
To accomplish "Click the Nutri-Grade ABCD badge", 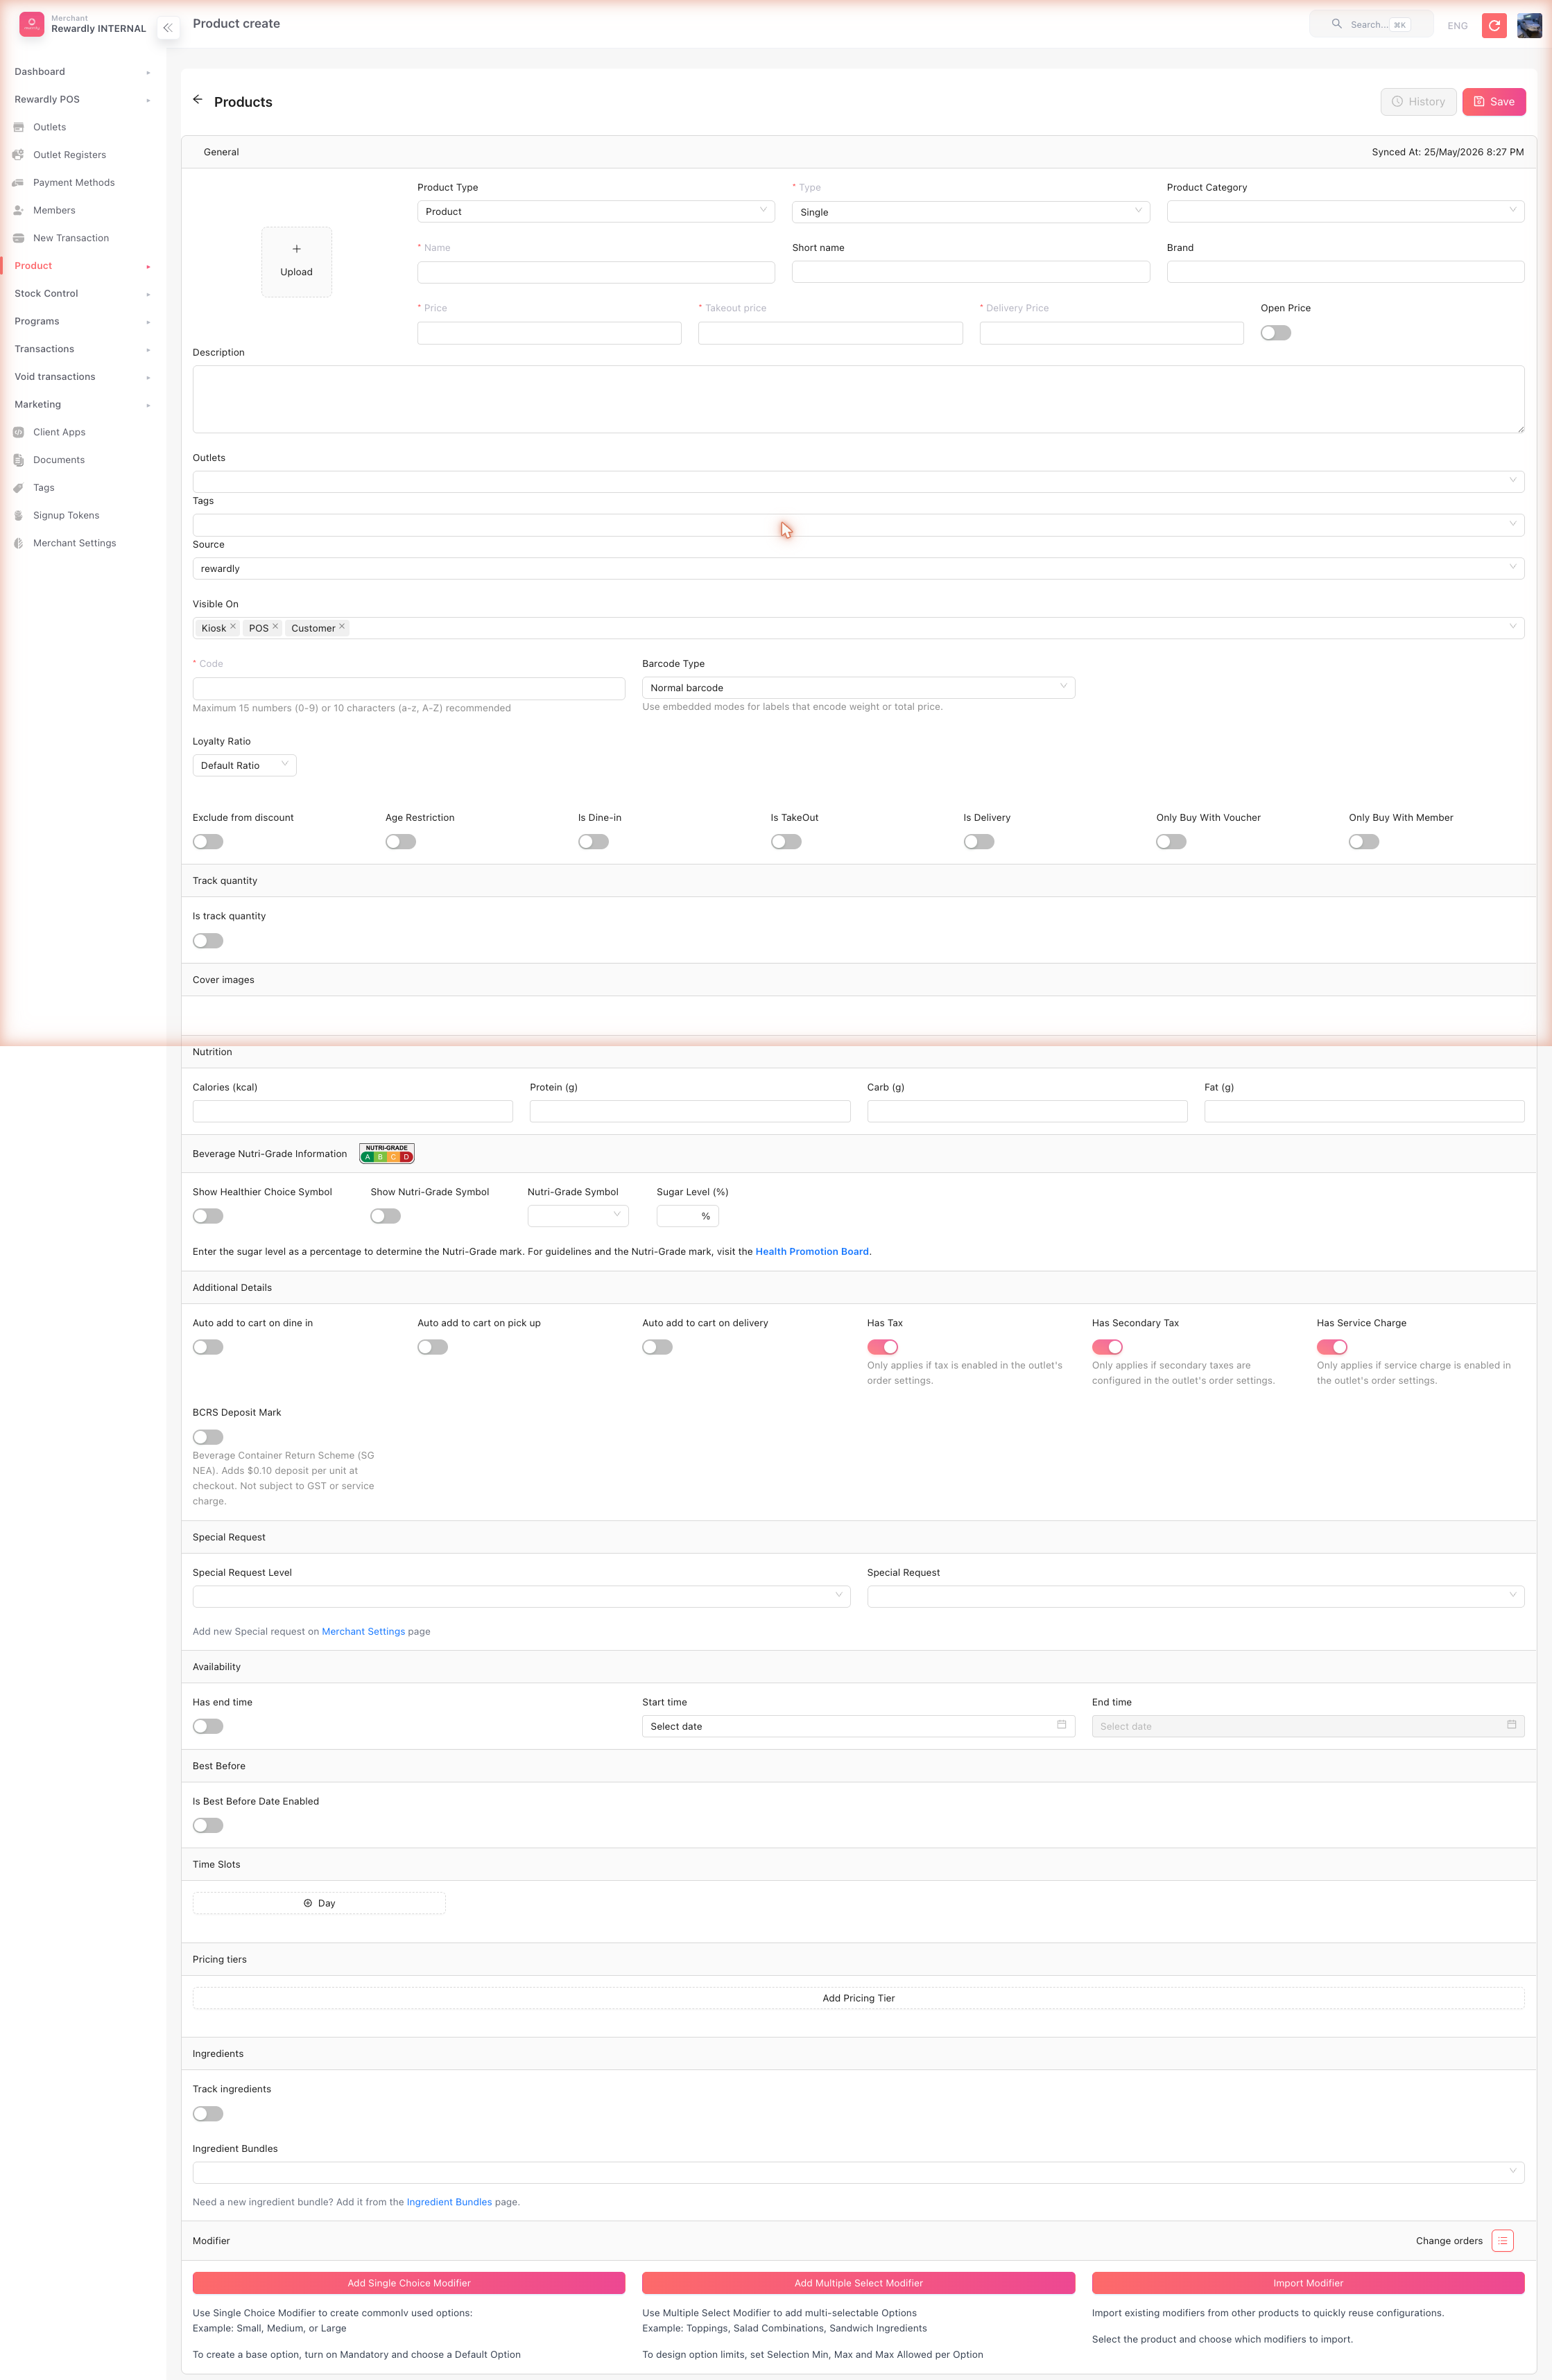I will (x=387, y=1153).
